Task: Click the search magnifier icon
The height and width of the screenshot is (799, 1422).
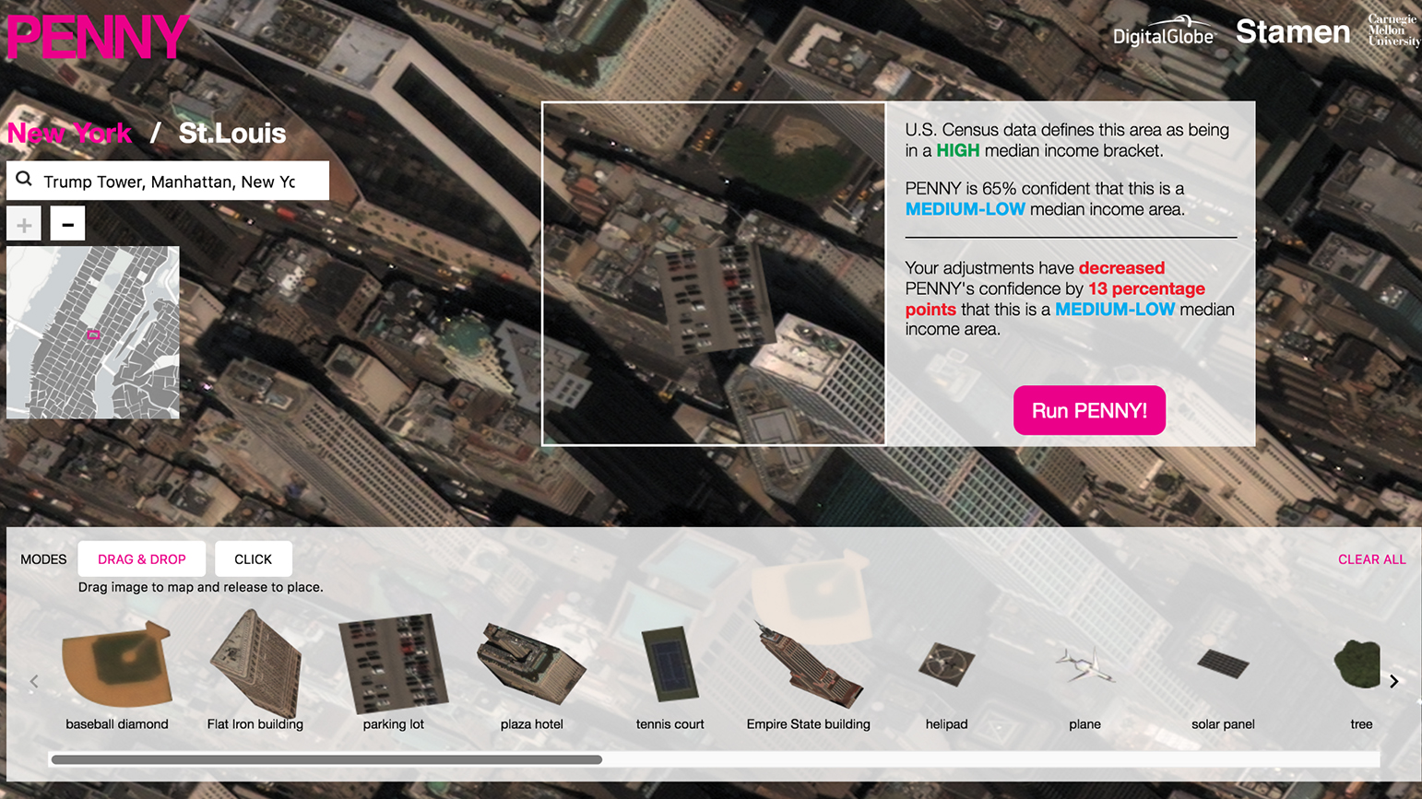Action: [24, 180]
